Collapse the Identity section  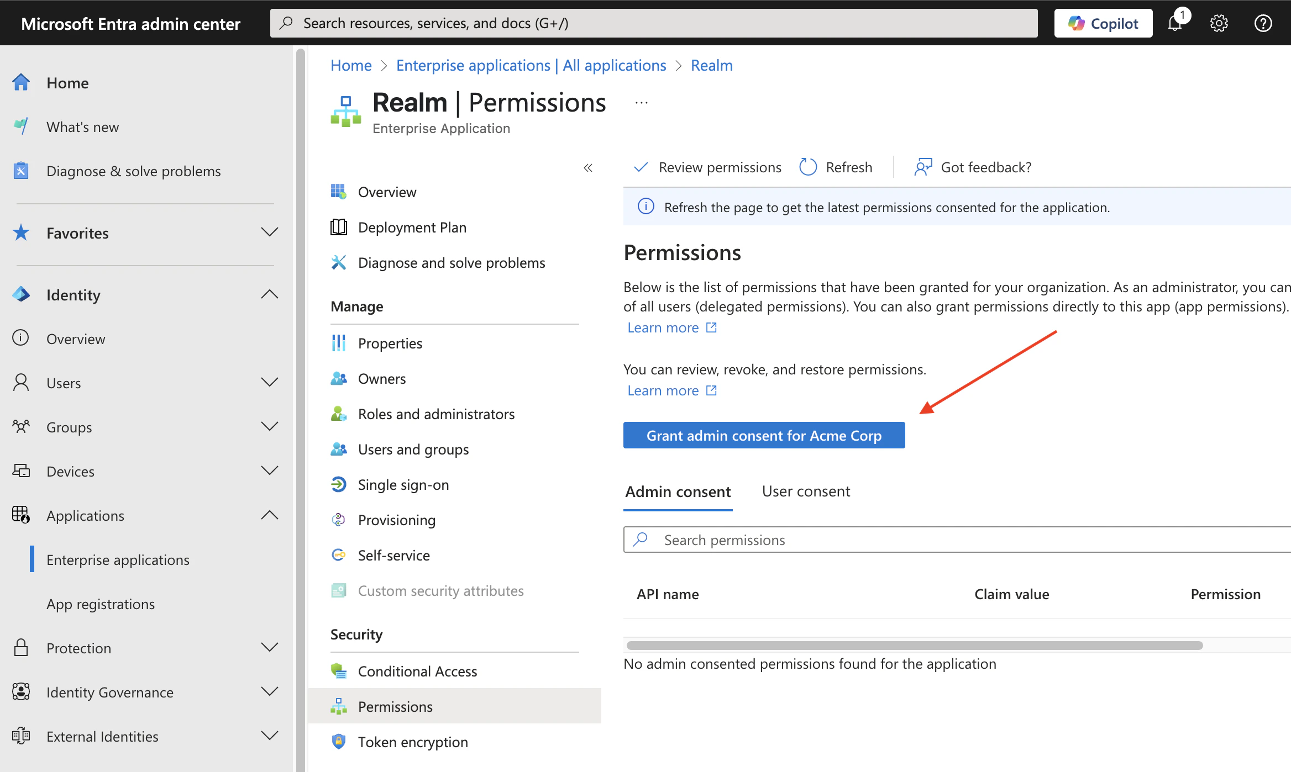tap(269, 294)
